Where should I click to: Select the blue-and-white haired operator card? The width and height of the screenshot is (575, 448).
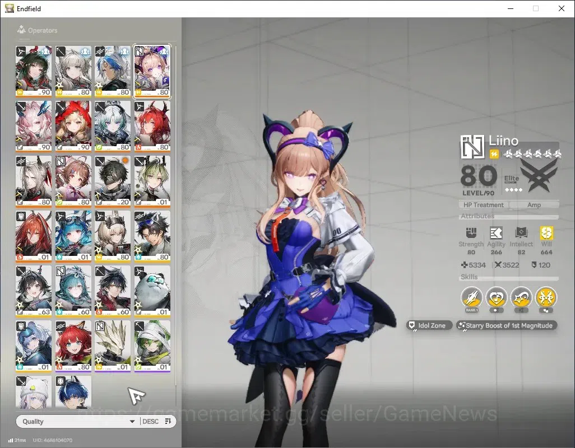pyautogui.click(x=113, y=71)
